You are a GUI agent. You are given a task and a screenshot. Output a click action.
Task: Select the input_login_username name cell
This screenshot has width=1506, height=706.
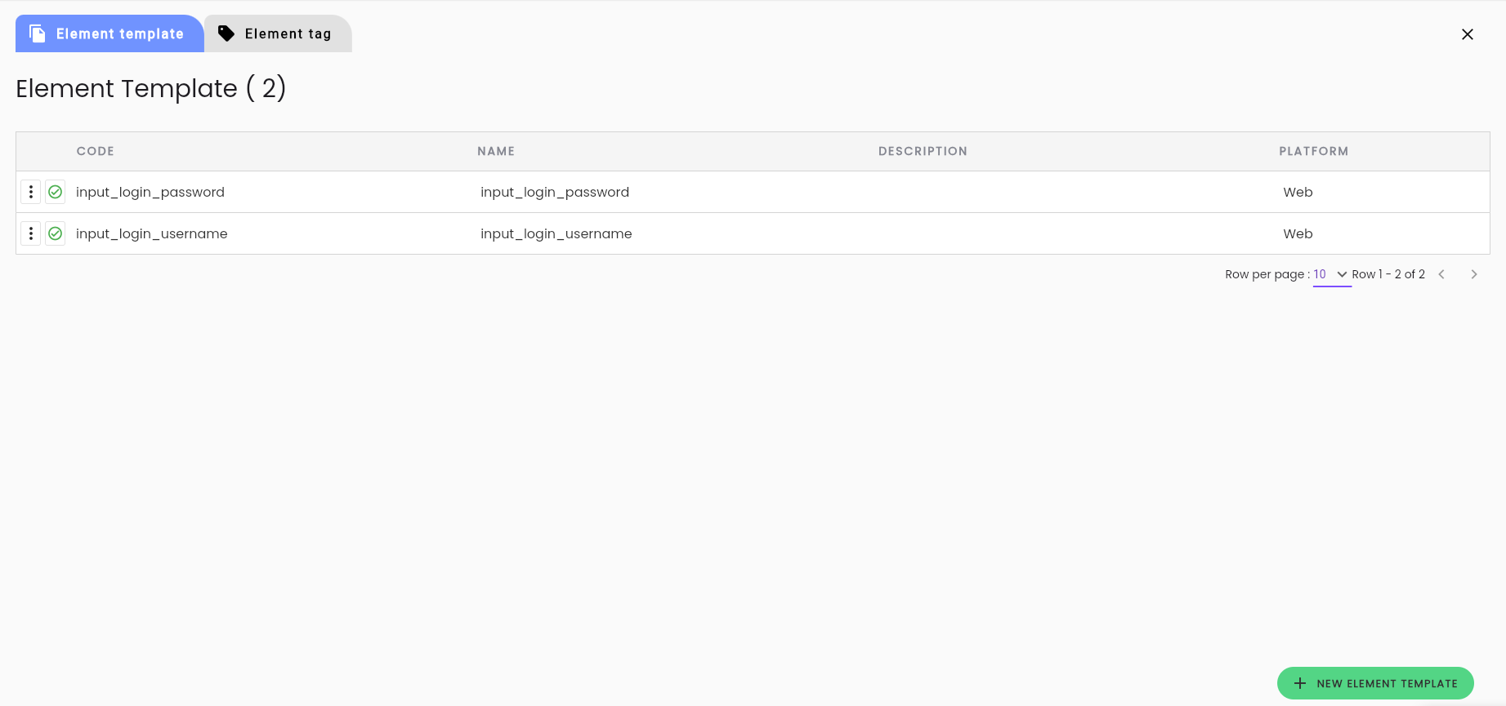click(556, 233)
